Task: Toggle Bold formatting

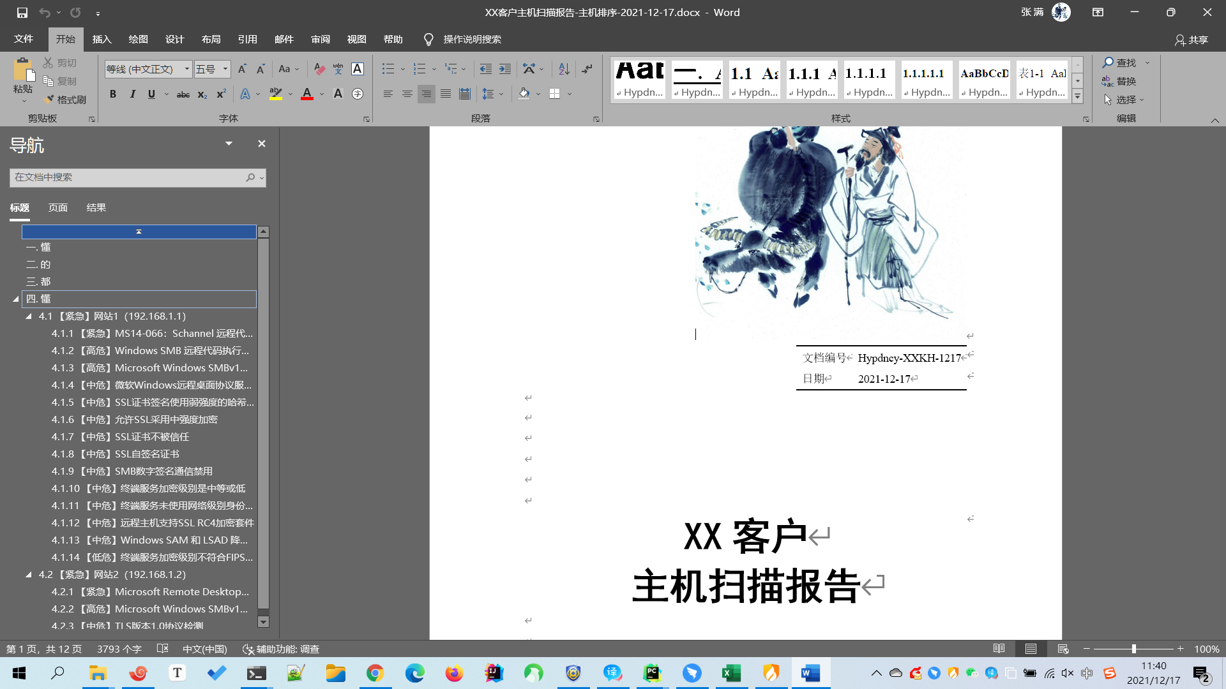Action: click(x=113, y=94)
